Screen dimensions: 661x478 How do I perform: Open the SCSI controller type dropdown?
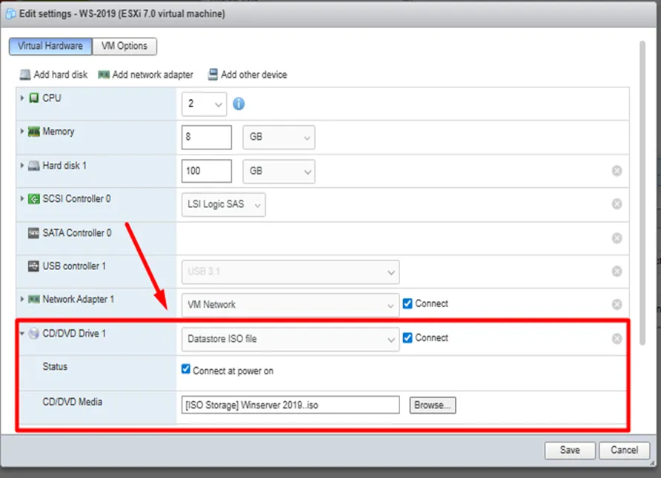pos(223,205)
